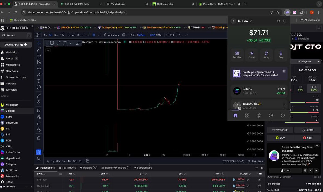Hide all drawings with eye icon
The image size is (323, 192).
(39, 129)
